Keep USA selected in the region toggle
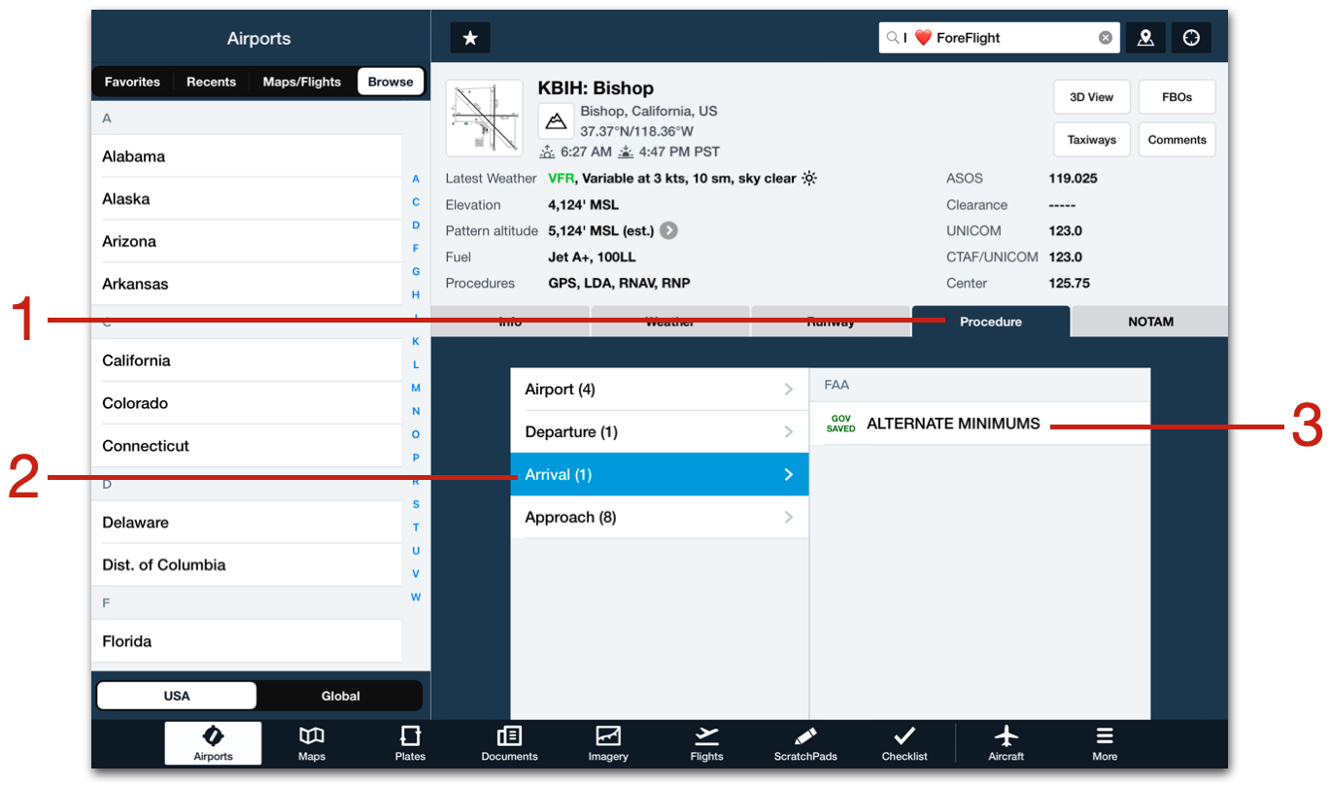Viewport: 1331px width, 785px height. [x=176, y=696]
